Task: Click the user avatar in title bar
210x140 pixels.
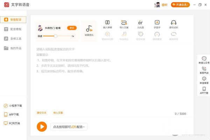Action: coord(157,5)
